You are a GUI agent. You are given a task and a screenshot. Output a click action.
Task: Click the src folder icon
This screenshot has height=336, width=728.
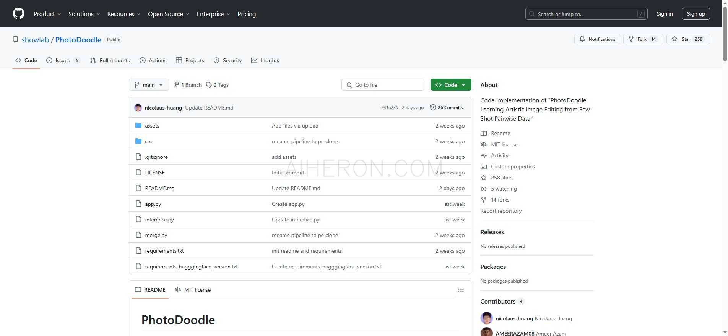click(x=138, y=141)
